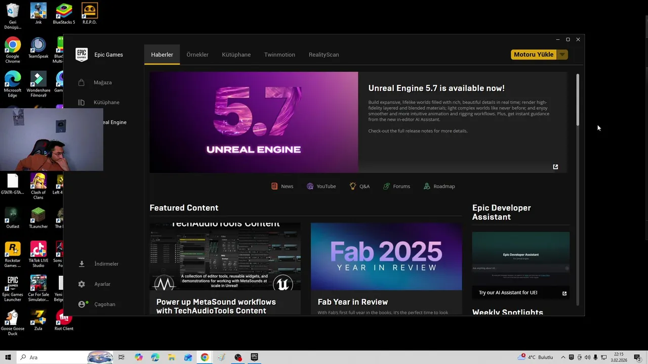Image resolution: width=648 pixels, height=364 pixels.
Task: Open Fab Year in Review title
Action: 353,302
